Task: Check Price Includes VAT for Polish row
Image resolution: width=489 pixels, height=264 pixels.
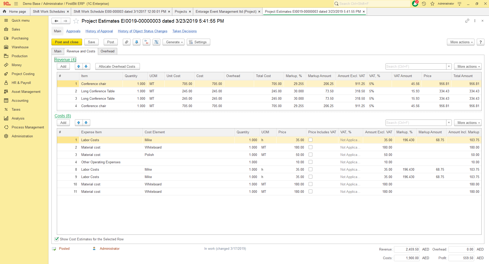Action: pos(310,155)
